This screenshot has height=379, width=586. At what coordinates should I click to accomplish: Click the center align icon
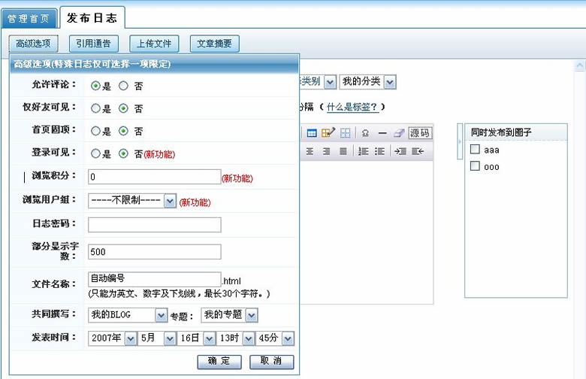tap(310, 151)
